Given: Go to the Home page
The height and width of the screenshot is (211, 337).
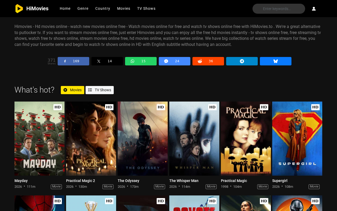Looking at the screenshot, I should coord(65,8).
